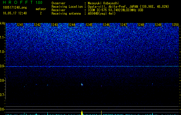181x115 pixels.
Task: Click the 1.1 frequency axis label
Action: click(3, 37)
